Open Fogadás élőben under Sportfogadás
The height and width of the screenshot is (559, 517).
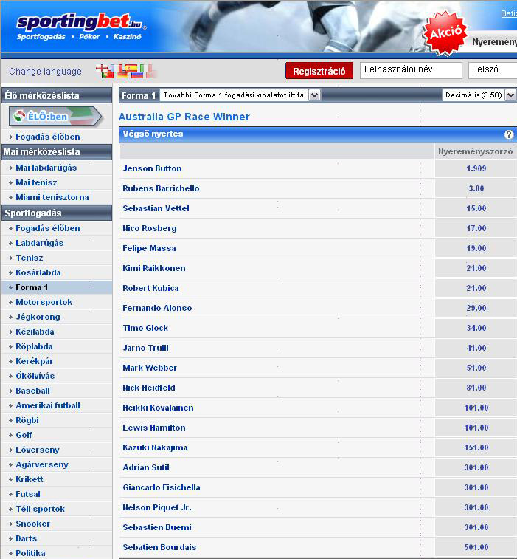tap(48, 228)
